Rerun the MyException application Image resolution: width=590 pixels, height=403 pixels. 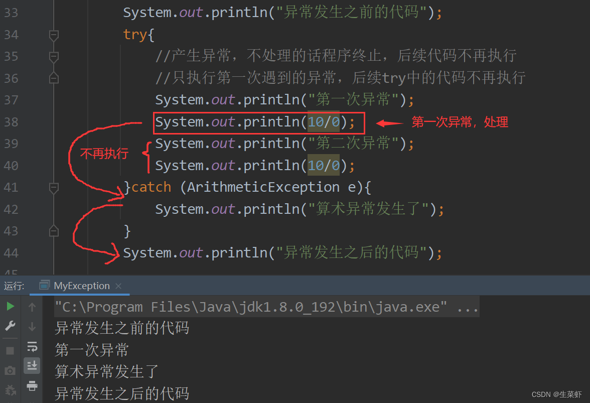tap(10, 306)
